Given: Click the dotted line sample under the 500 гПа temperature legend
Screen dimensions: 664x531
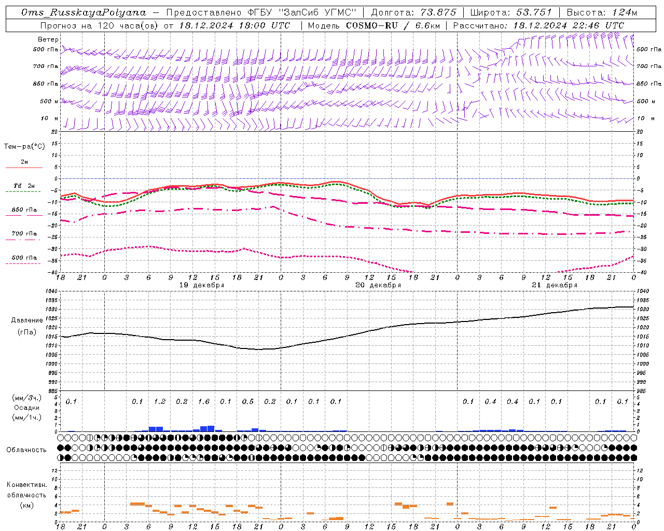Looking at the screenshot, I should [23, 263].
